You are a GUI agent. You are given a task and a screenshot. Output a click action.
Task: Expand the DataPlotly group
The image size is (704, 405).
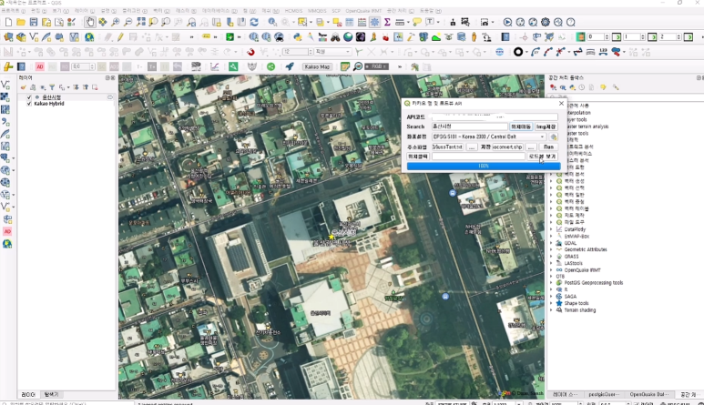[x=551, y=229]
